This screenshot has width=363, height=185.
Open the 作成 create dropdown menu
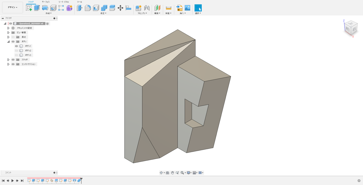(48, 13)
